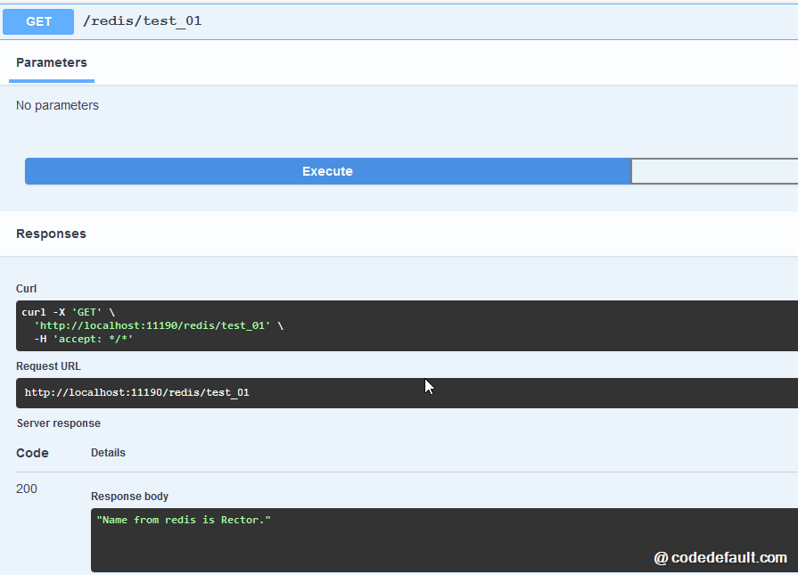
Task: Select the Request URL address text
Action: point(136,392)
